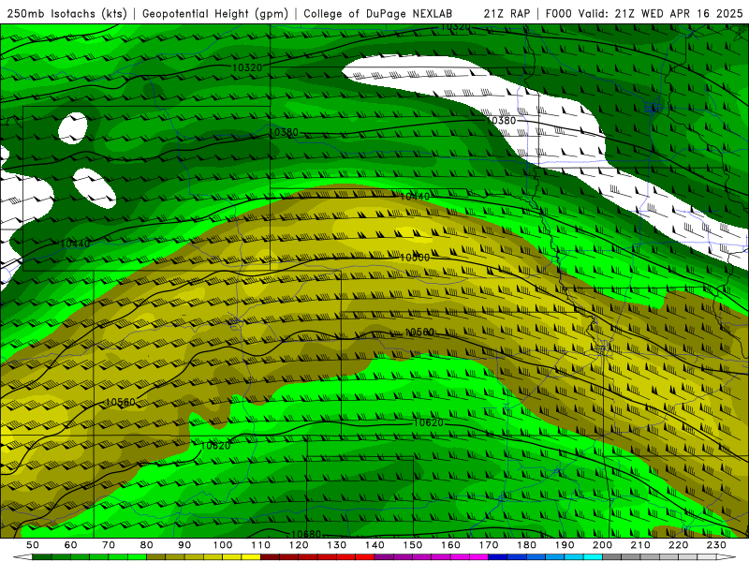Viewport: 749px width, 562px height.
Task: Click the 80 knot scale label
Action: coord(147,545)
